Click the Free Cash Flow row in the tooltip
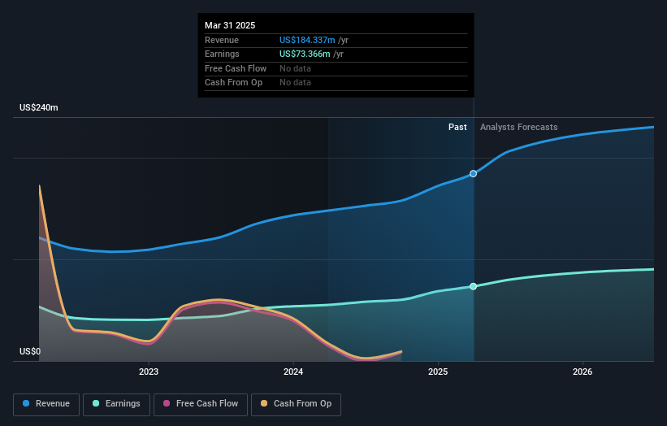This screenshot has height=426, width=667. click(336, 68)
